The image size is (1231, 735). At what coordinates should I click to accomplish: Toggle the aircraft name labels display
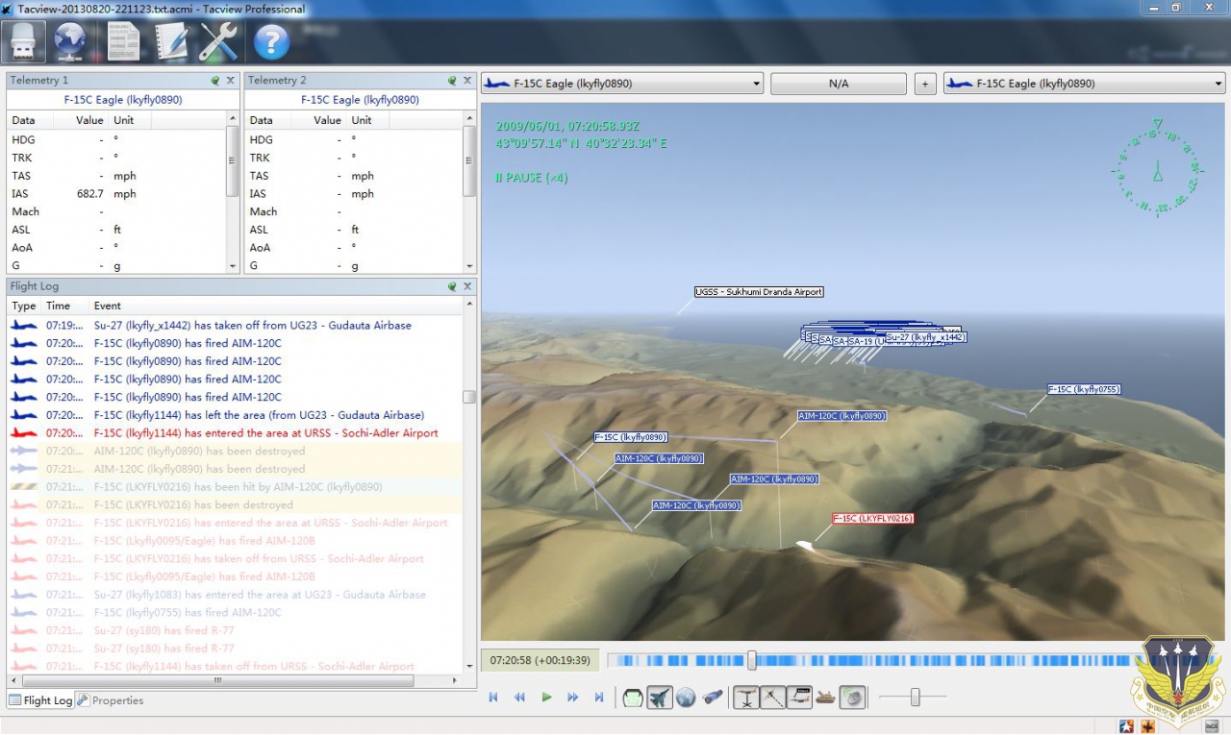tap(799, 698)
